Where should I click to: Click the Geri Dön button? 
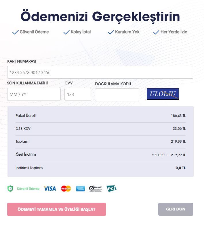click(176, 209)
